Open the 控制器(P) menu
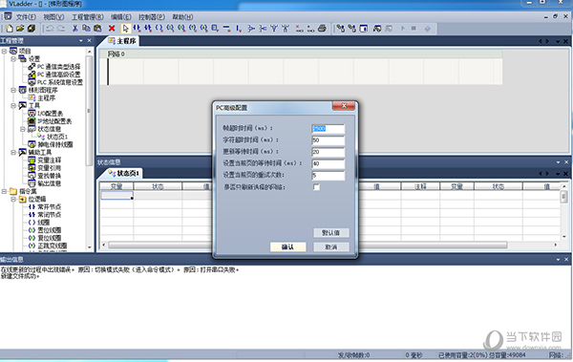The width and height of the screenshot is (573, 362). [x=152, y=17]
